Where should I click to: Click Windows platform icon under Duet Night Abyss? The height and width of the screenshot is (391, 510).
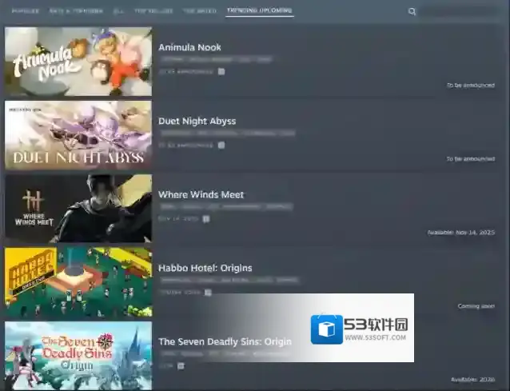(x=221, y=145)
